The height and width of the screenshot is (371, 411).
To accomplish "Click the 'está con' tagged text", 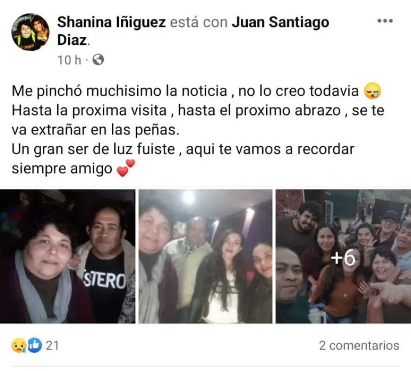I will click(x=199, y=22).
